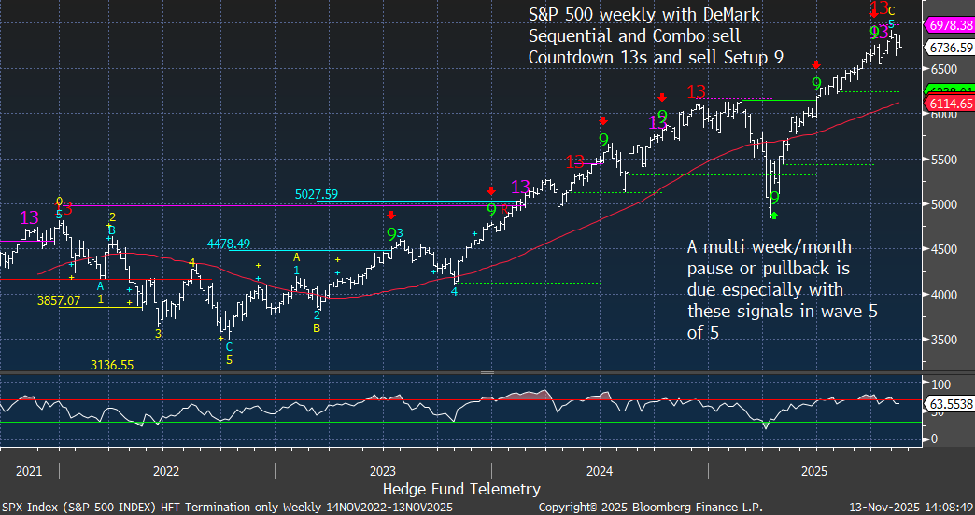Screen dimensions: 975x515
Task: Select the magenta 13 marker at the 2021 left edge
Action: pos(30,218)
